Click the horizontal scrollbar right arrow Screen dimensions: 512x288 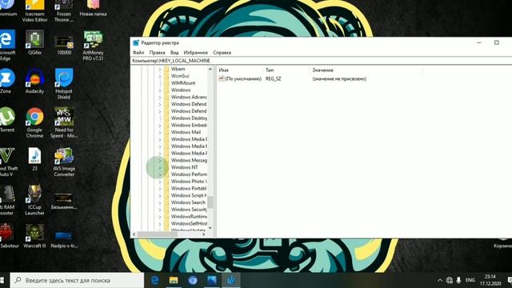(203, 234)
